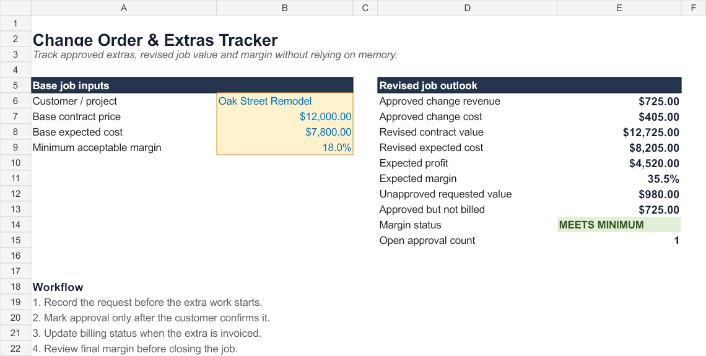706x356 pixels.
Task: Select the Approved but not billed label
Action: pos(432,210)
